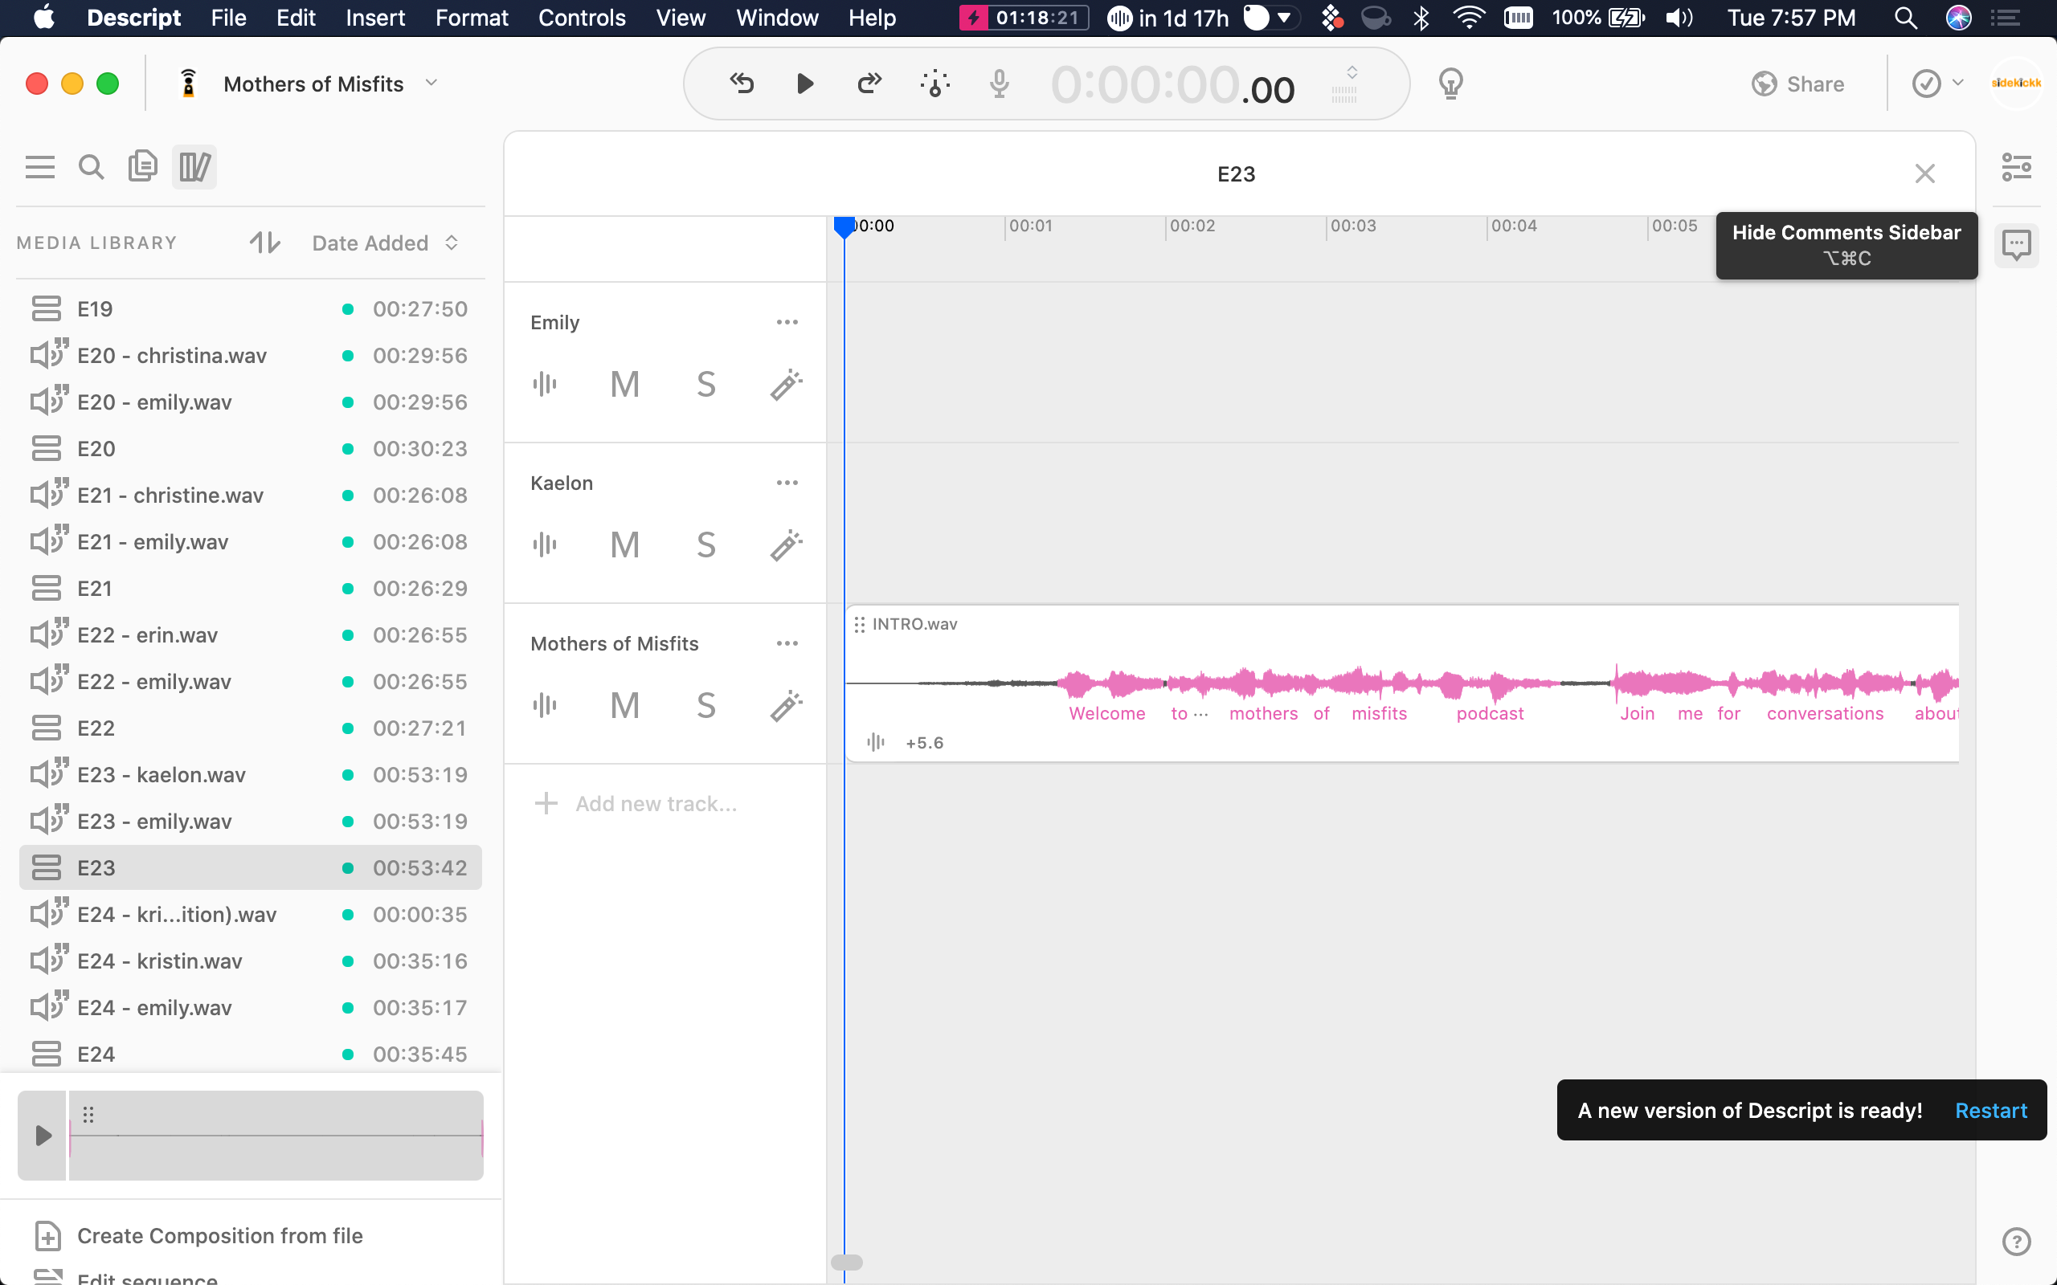The image size is (2057, 1285).
Task: Solo the Mothers of Misfits track
Action: [705, 704]
